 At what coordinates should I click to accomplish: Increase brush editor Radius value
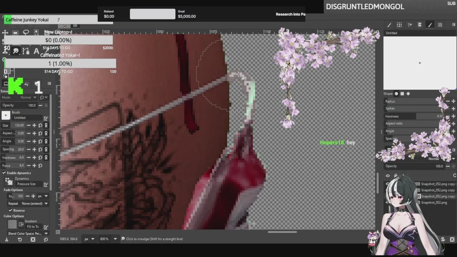point(453,101)
